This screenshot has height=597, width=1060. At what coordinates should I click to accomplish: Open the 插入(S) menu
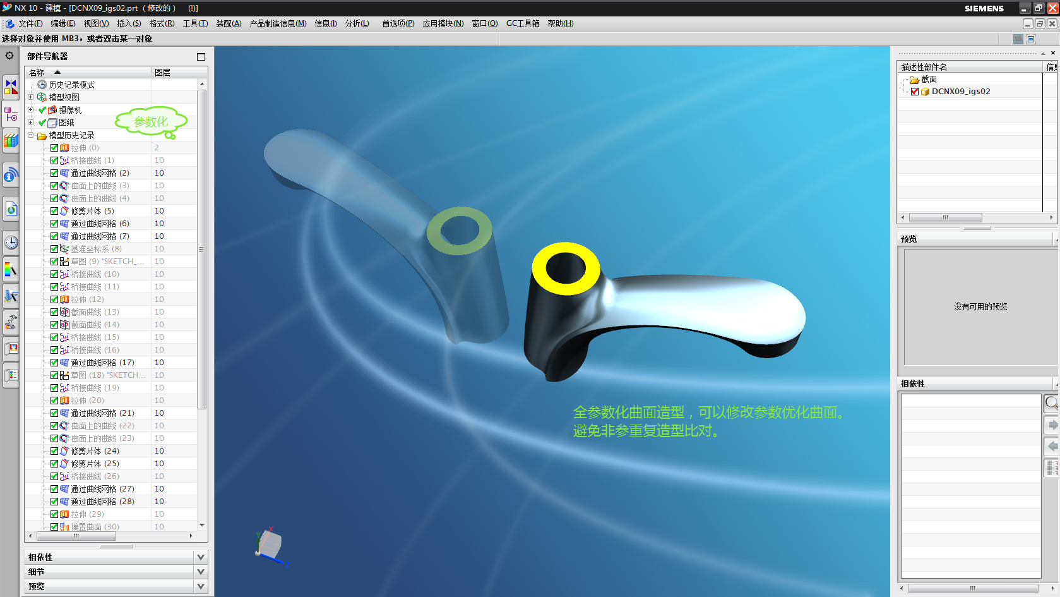[x=129, y=23]
